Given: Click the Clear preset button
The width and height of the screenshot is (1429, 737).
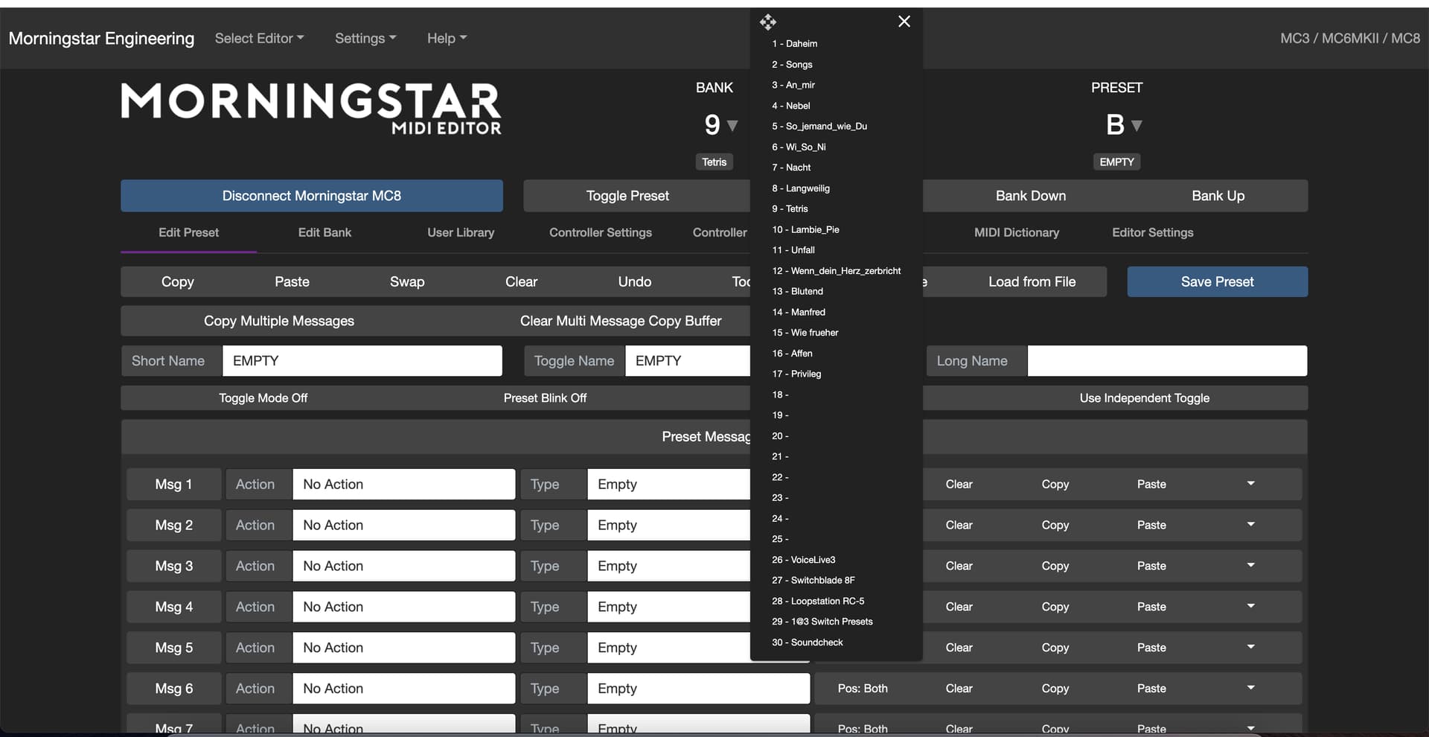Looking at the screenshot, I should pyautogui.click(x=521, y=281).
